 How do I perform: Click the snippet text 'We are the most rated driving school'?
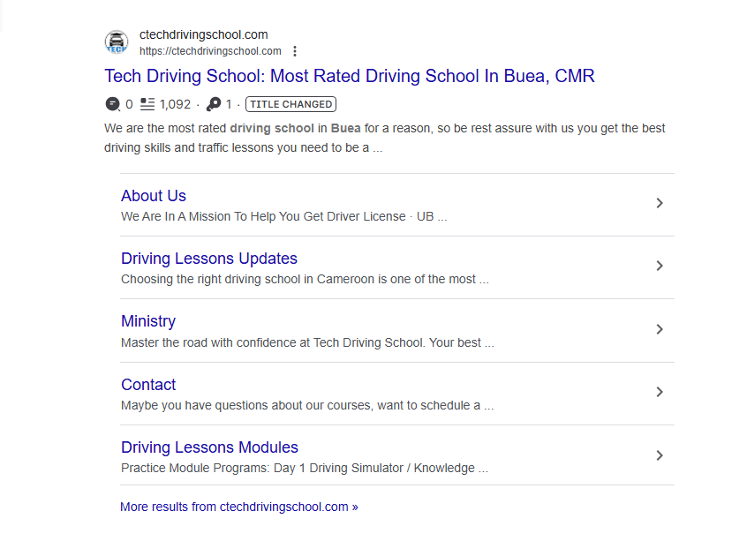[x=209, y=129]
